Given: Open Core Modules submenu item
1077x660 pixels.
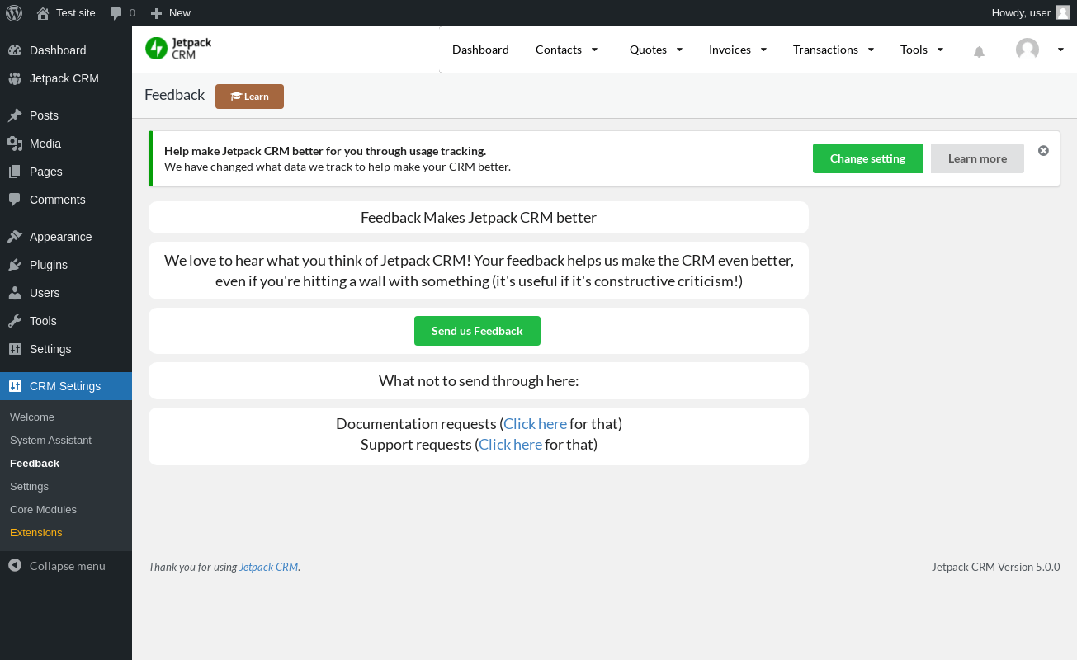Looking at the screenshot, I should 43,510.
